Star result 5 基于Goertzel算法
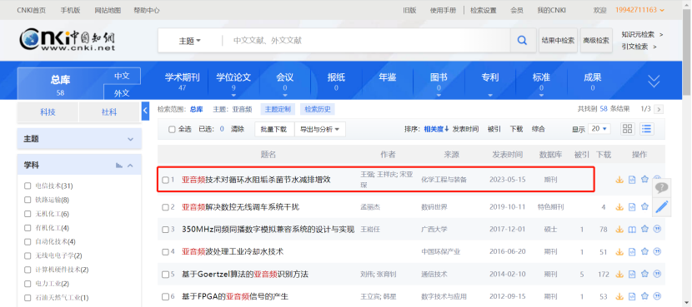Viewport: 692px width, 307px height. 644,274
